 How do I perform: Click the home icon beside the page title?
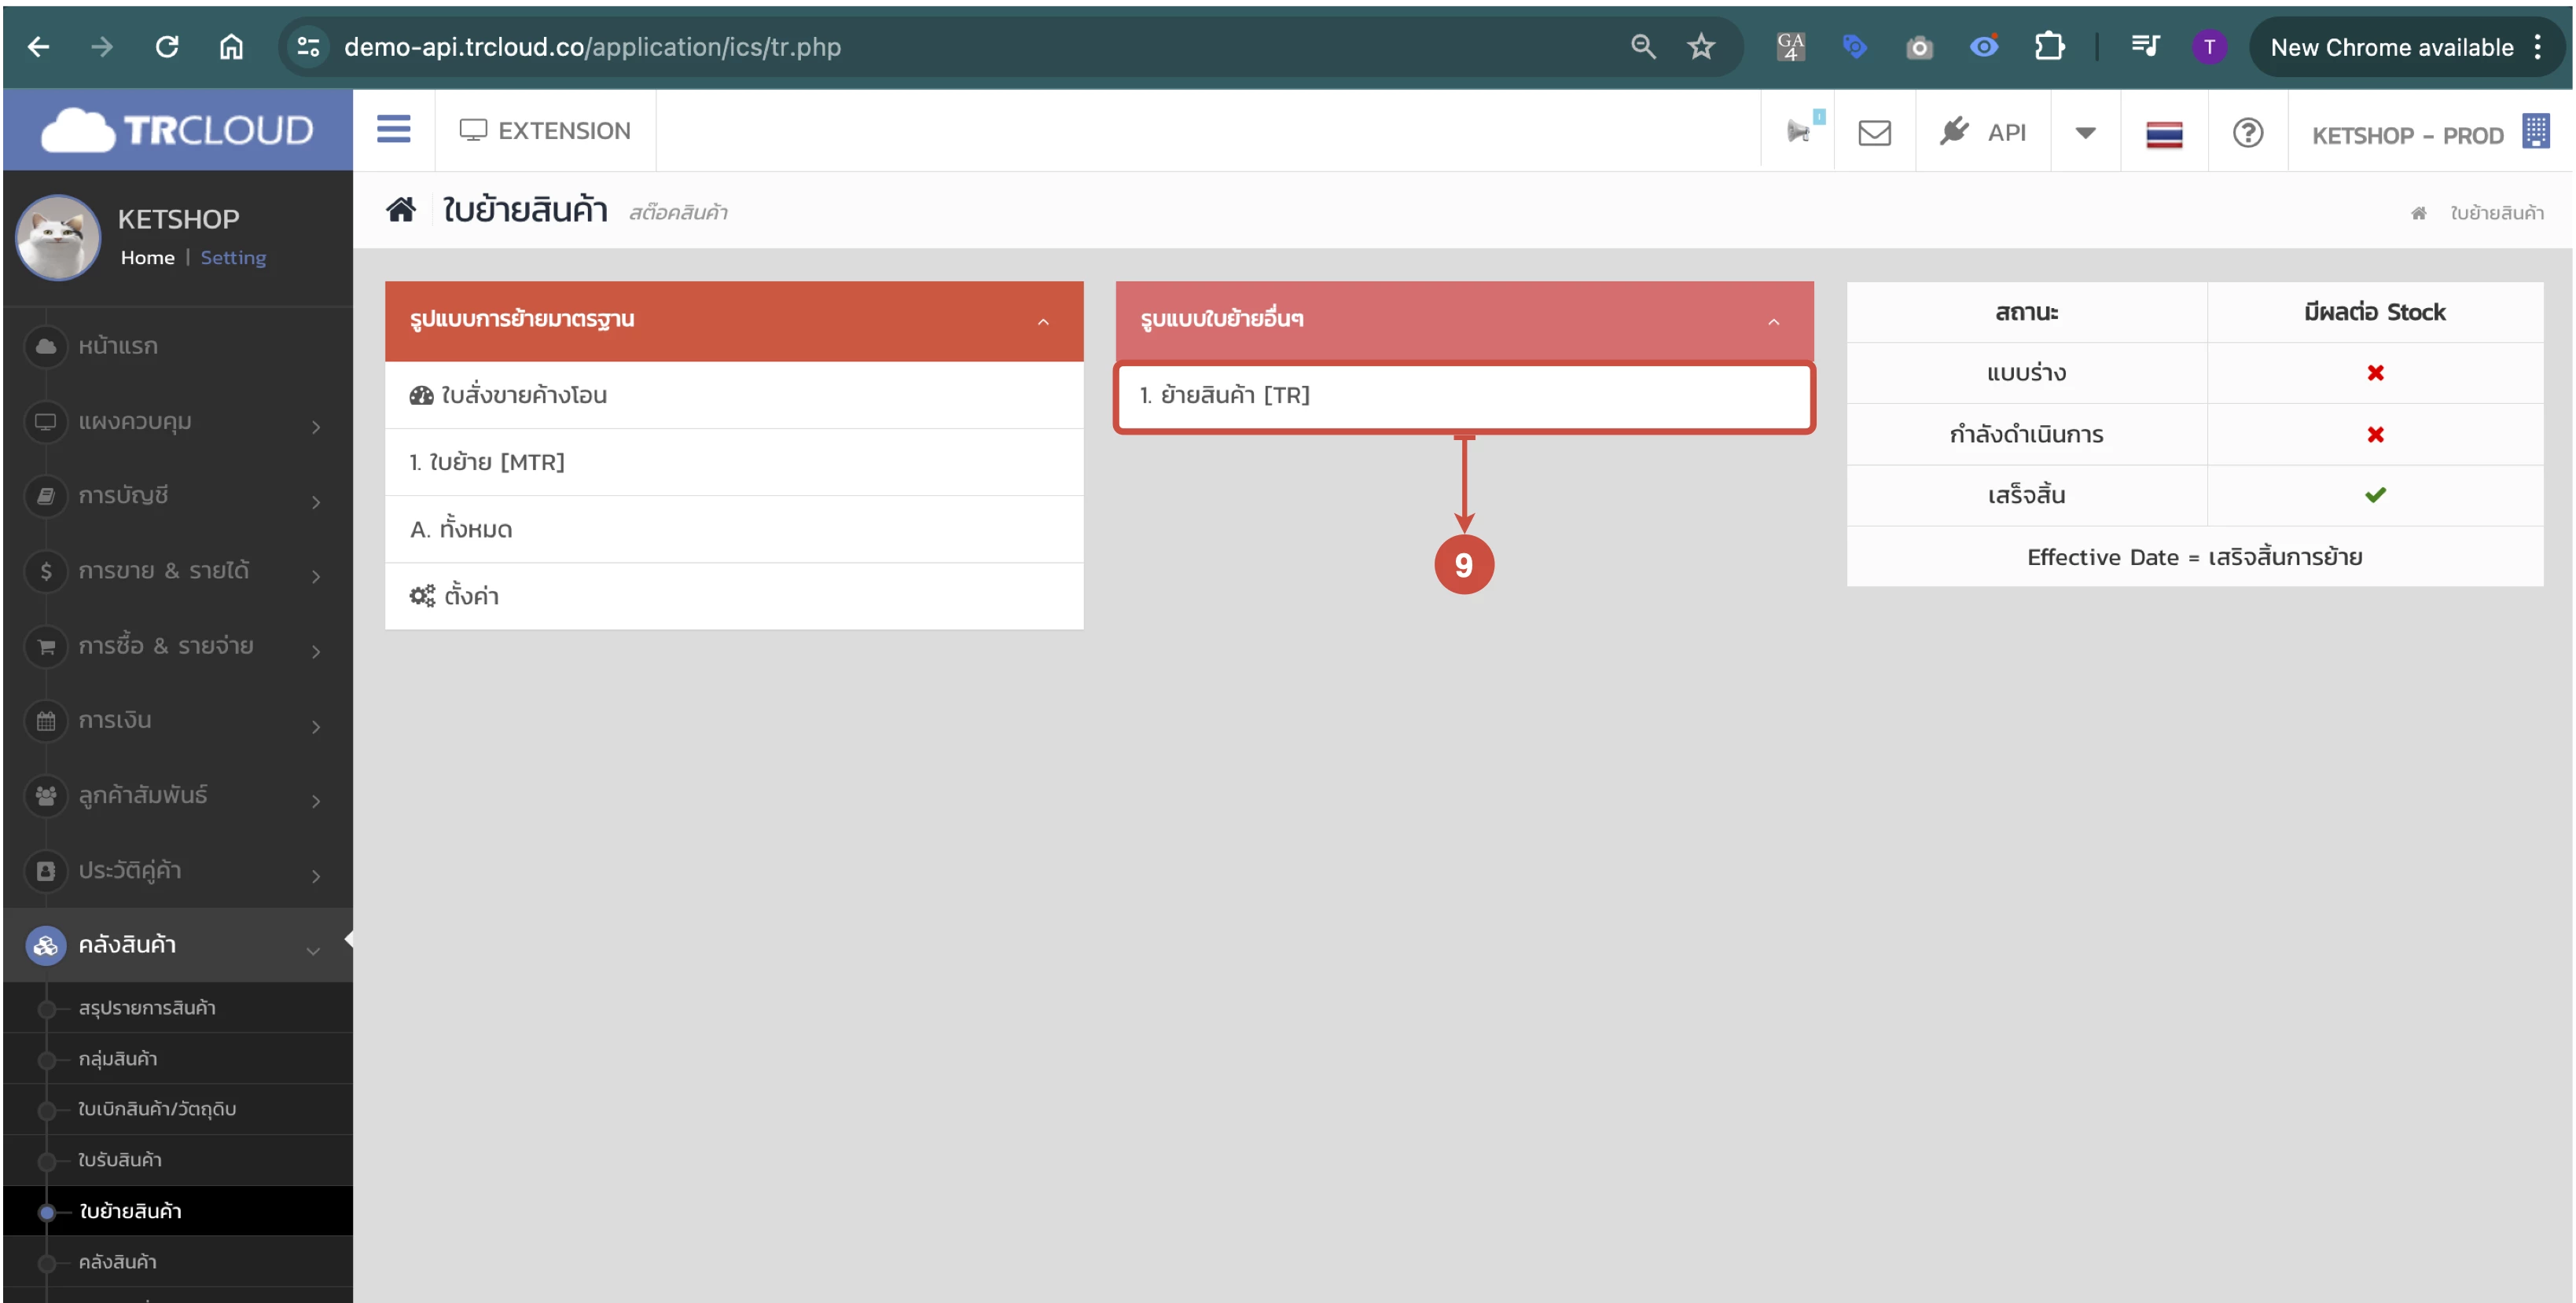(401, 210)
